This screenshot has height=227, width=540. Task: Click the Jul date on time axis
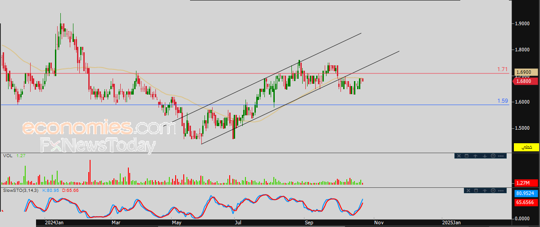pyautogui.click(x=238, y=223)
